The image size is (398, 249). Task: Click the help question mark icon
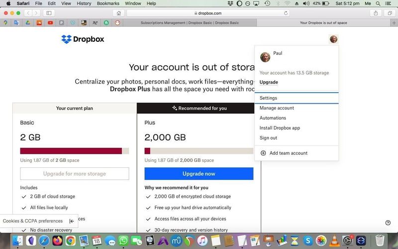point(388,223)
